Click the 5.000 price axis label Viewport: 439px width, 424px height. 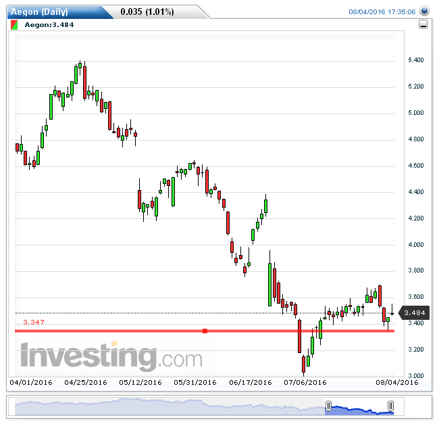click(x=416, y=113)
